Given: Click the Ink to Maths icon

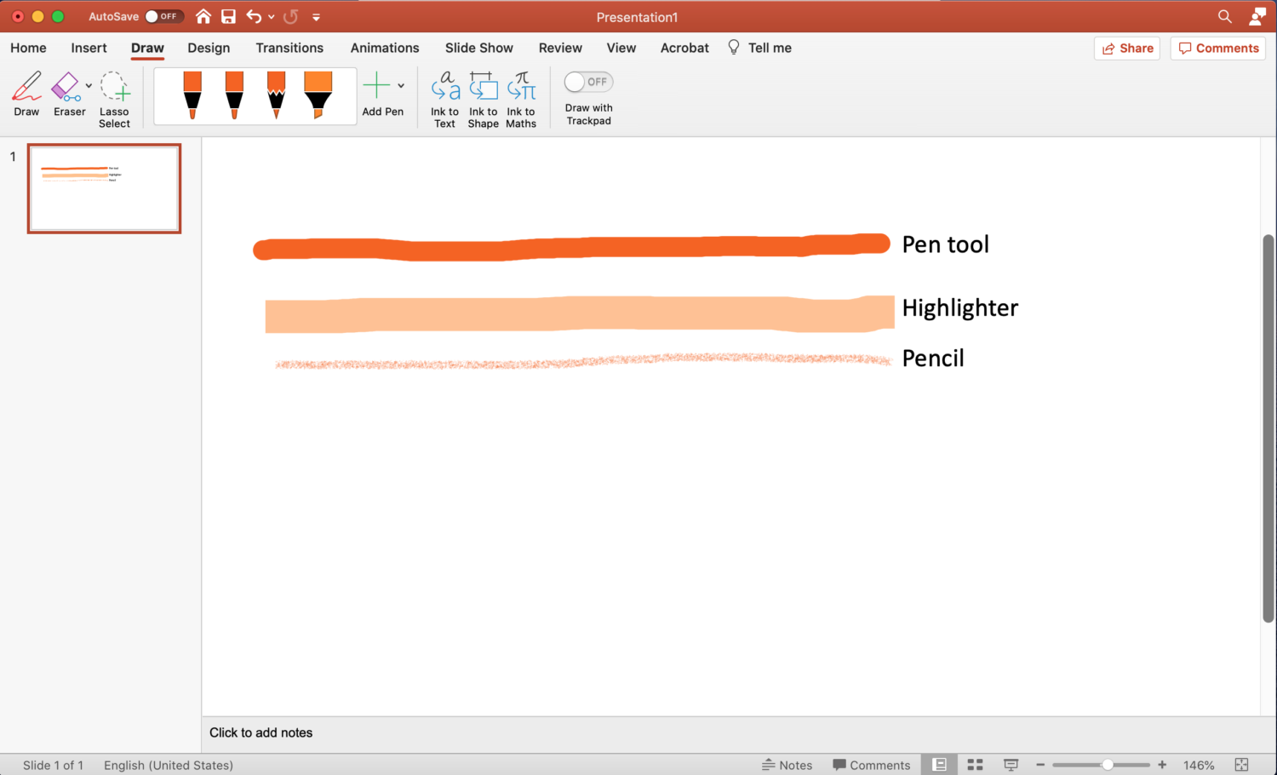Looking at the screenshot, I should click(x=521, y=87).
